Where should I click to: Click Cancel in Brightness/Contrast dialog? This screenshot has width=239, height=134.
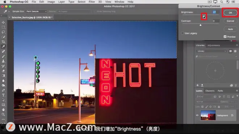tap(230, 21)
